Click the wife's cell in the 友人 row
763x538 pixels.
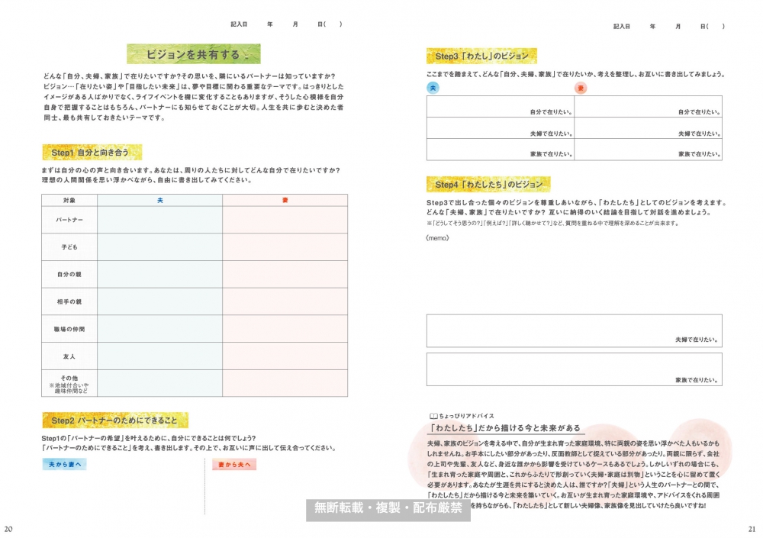285,356
